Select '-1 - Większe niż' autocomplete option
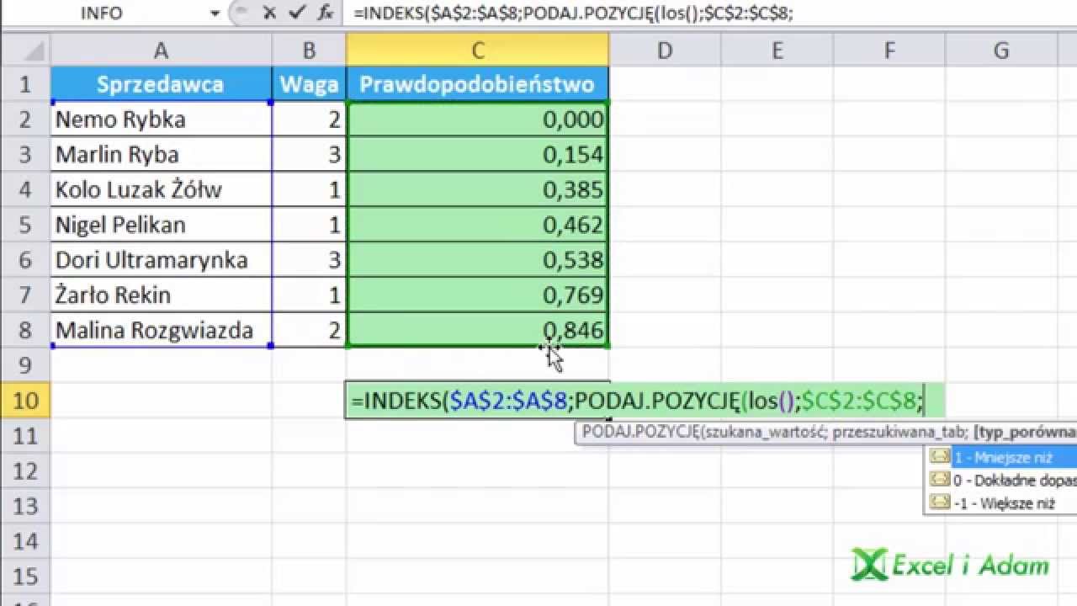This screenshot has width=1077, height=606. coord(1001,503)
